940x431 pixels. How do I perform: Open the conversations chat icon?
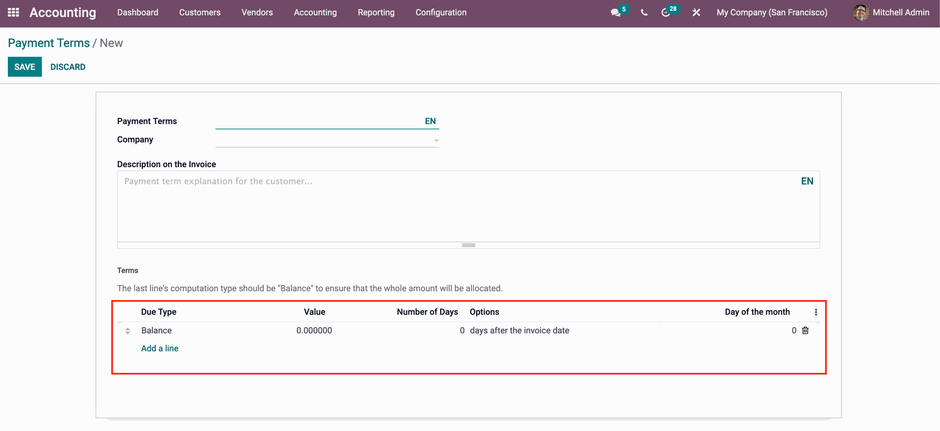click(615, 13)
